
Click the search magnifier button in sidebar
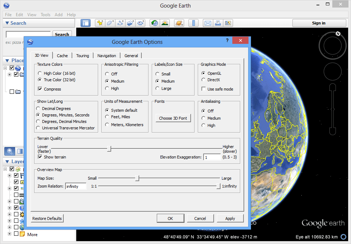click(10, 151)
